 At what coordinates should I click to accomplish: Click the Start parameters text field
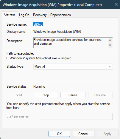click(x=76, y=116)
